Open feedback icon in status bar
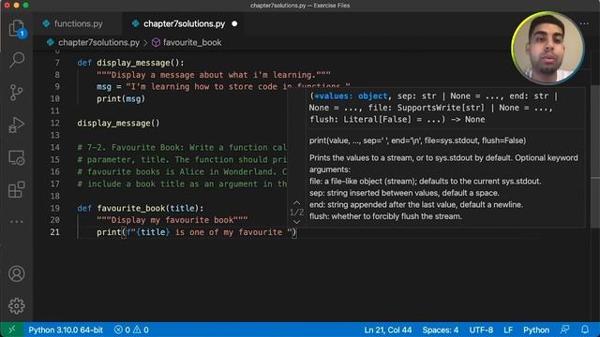The width and height of the screenshot is (600, 337). click(x=564, y=330)
